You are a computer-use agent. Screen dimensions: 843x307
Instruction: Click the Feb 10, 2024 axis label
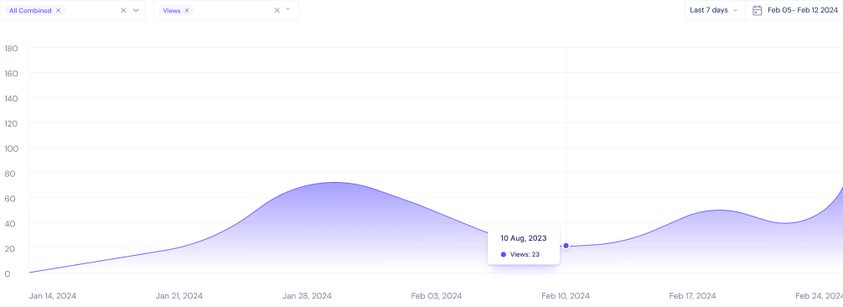pos(566,296)
